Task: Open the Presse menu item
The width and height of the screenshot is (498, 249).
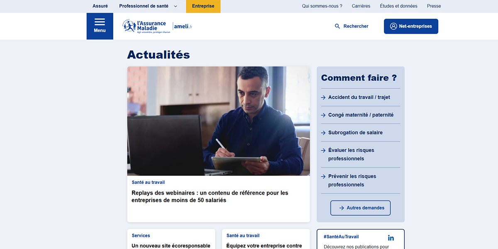Action: click(x=434, y=6)
